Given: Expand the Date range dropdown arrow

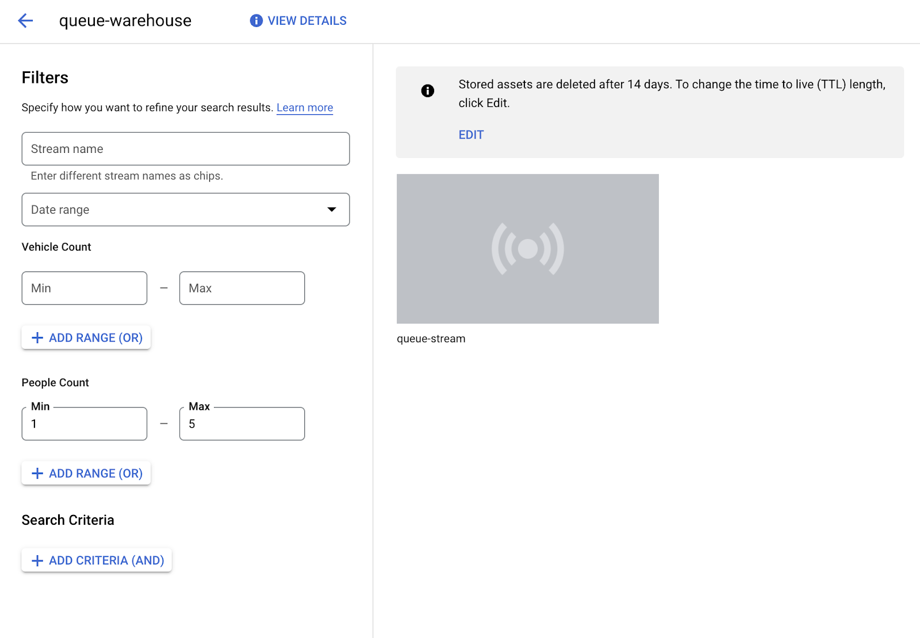Looking at the screenshot, I should tap(332, 210).
